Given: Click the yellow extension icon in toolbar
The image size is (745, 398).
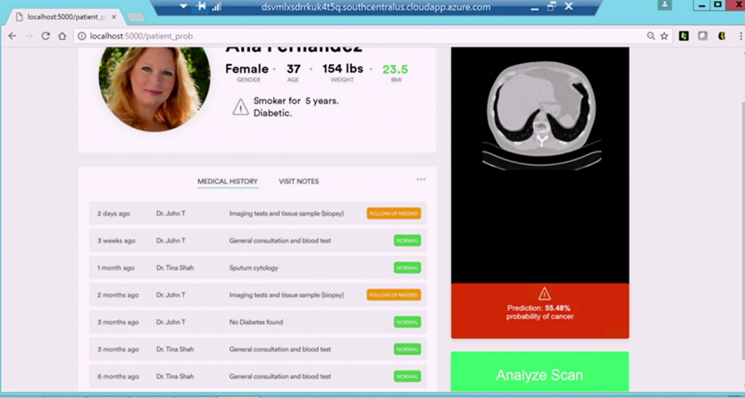Looking at the screenshot, I should (722, 36).
